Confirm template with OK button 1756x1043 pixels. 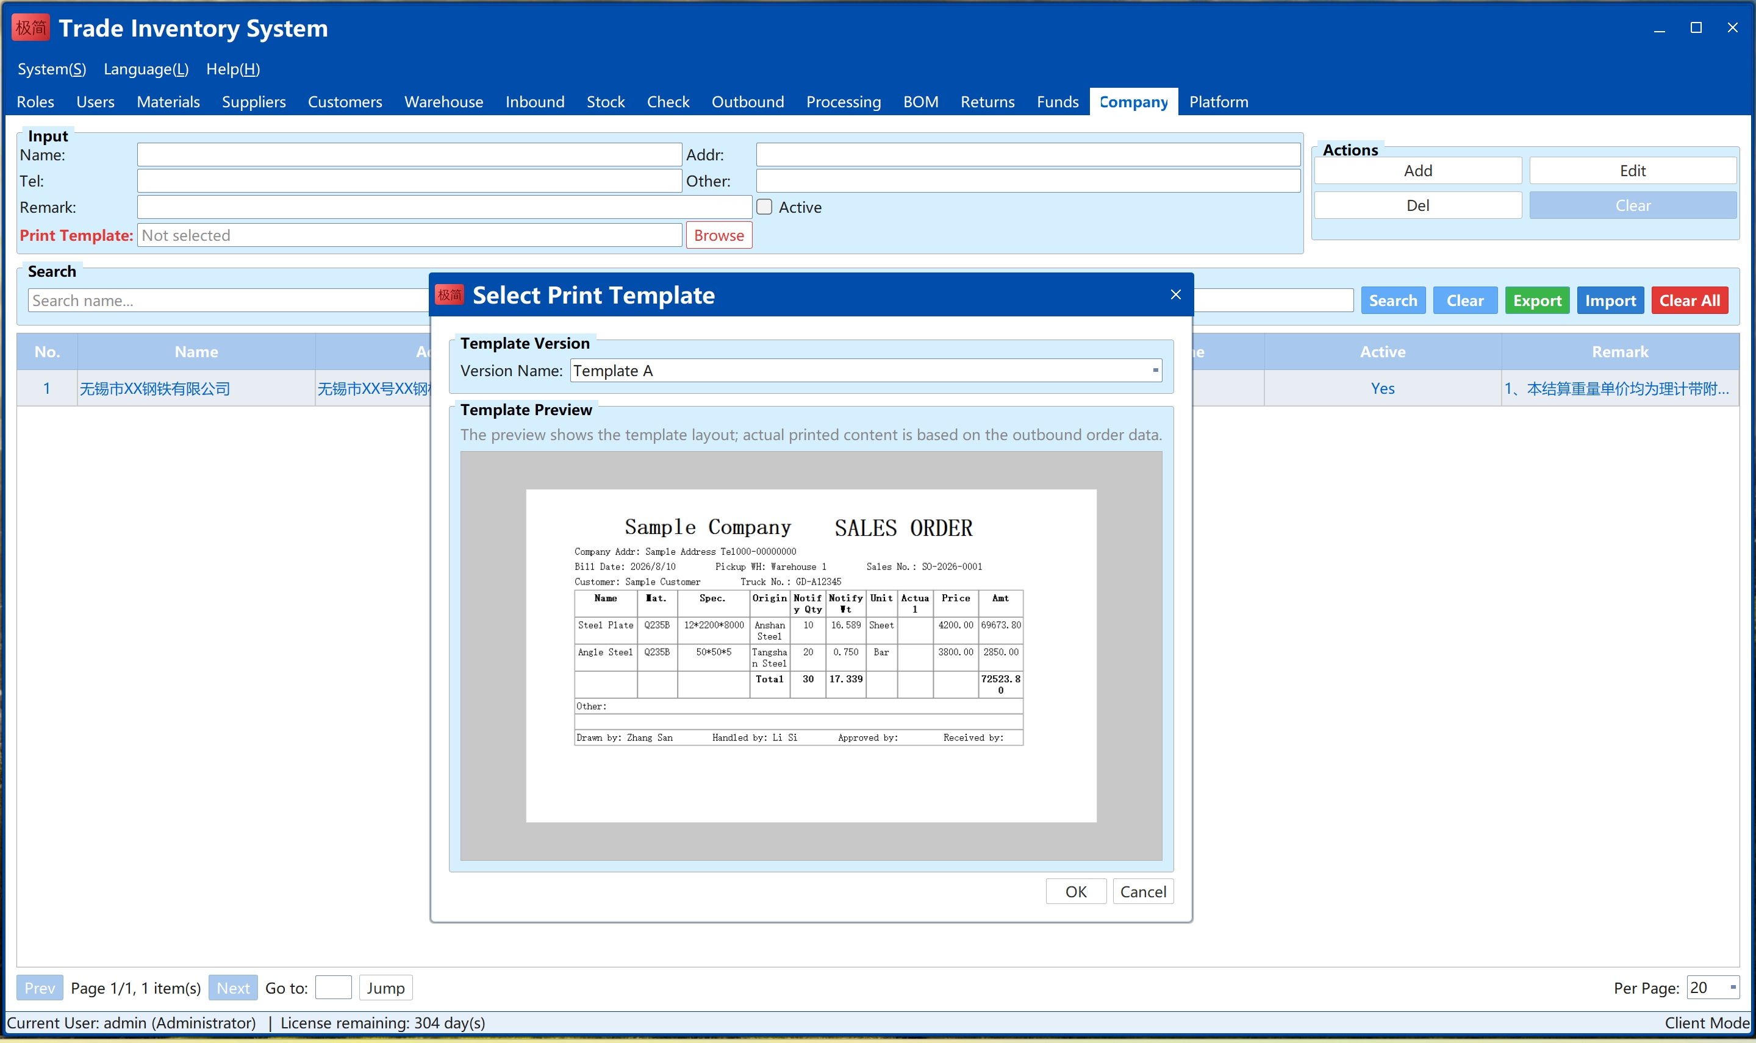tap(1075, 891)
